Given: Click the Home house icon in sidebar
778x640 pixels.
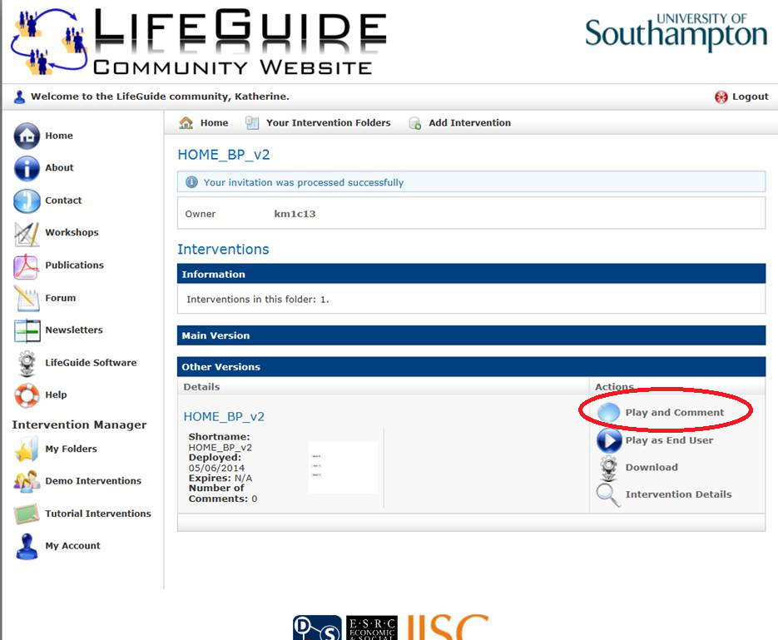Looking at the screenshot, I should [x=27, y=136].
